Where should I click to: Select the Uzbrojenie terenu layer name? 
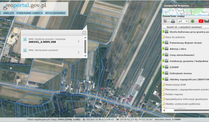pyautogui.click(x=181, y=73)
